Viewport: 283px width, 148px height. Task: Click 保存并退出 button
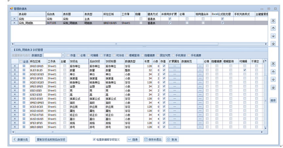pyautogui.click(x=153, y=140)
